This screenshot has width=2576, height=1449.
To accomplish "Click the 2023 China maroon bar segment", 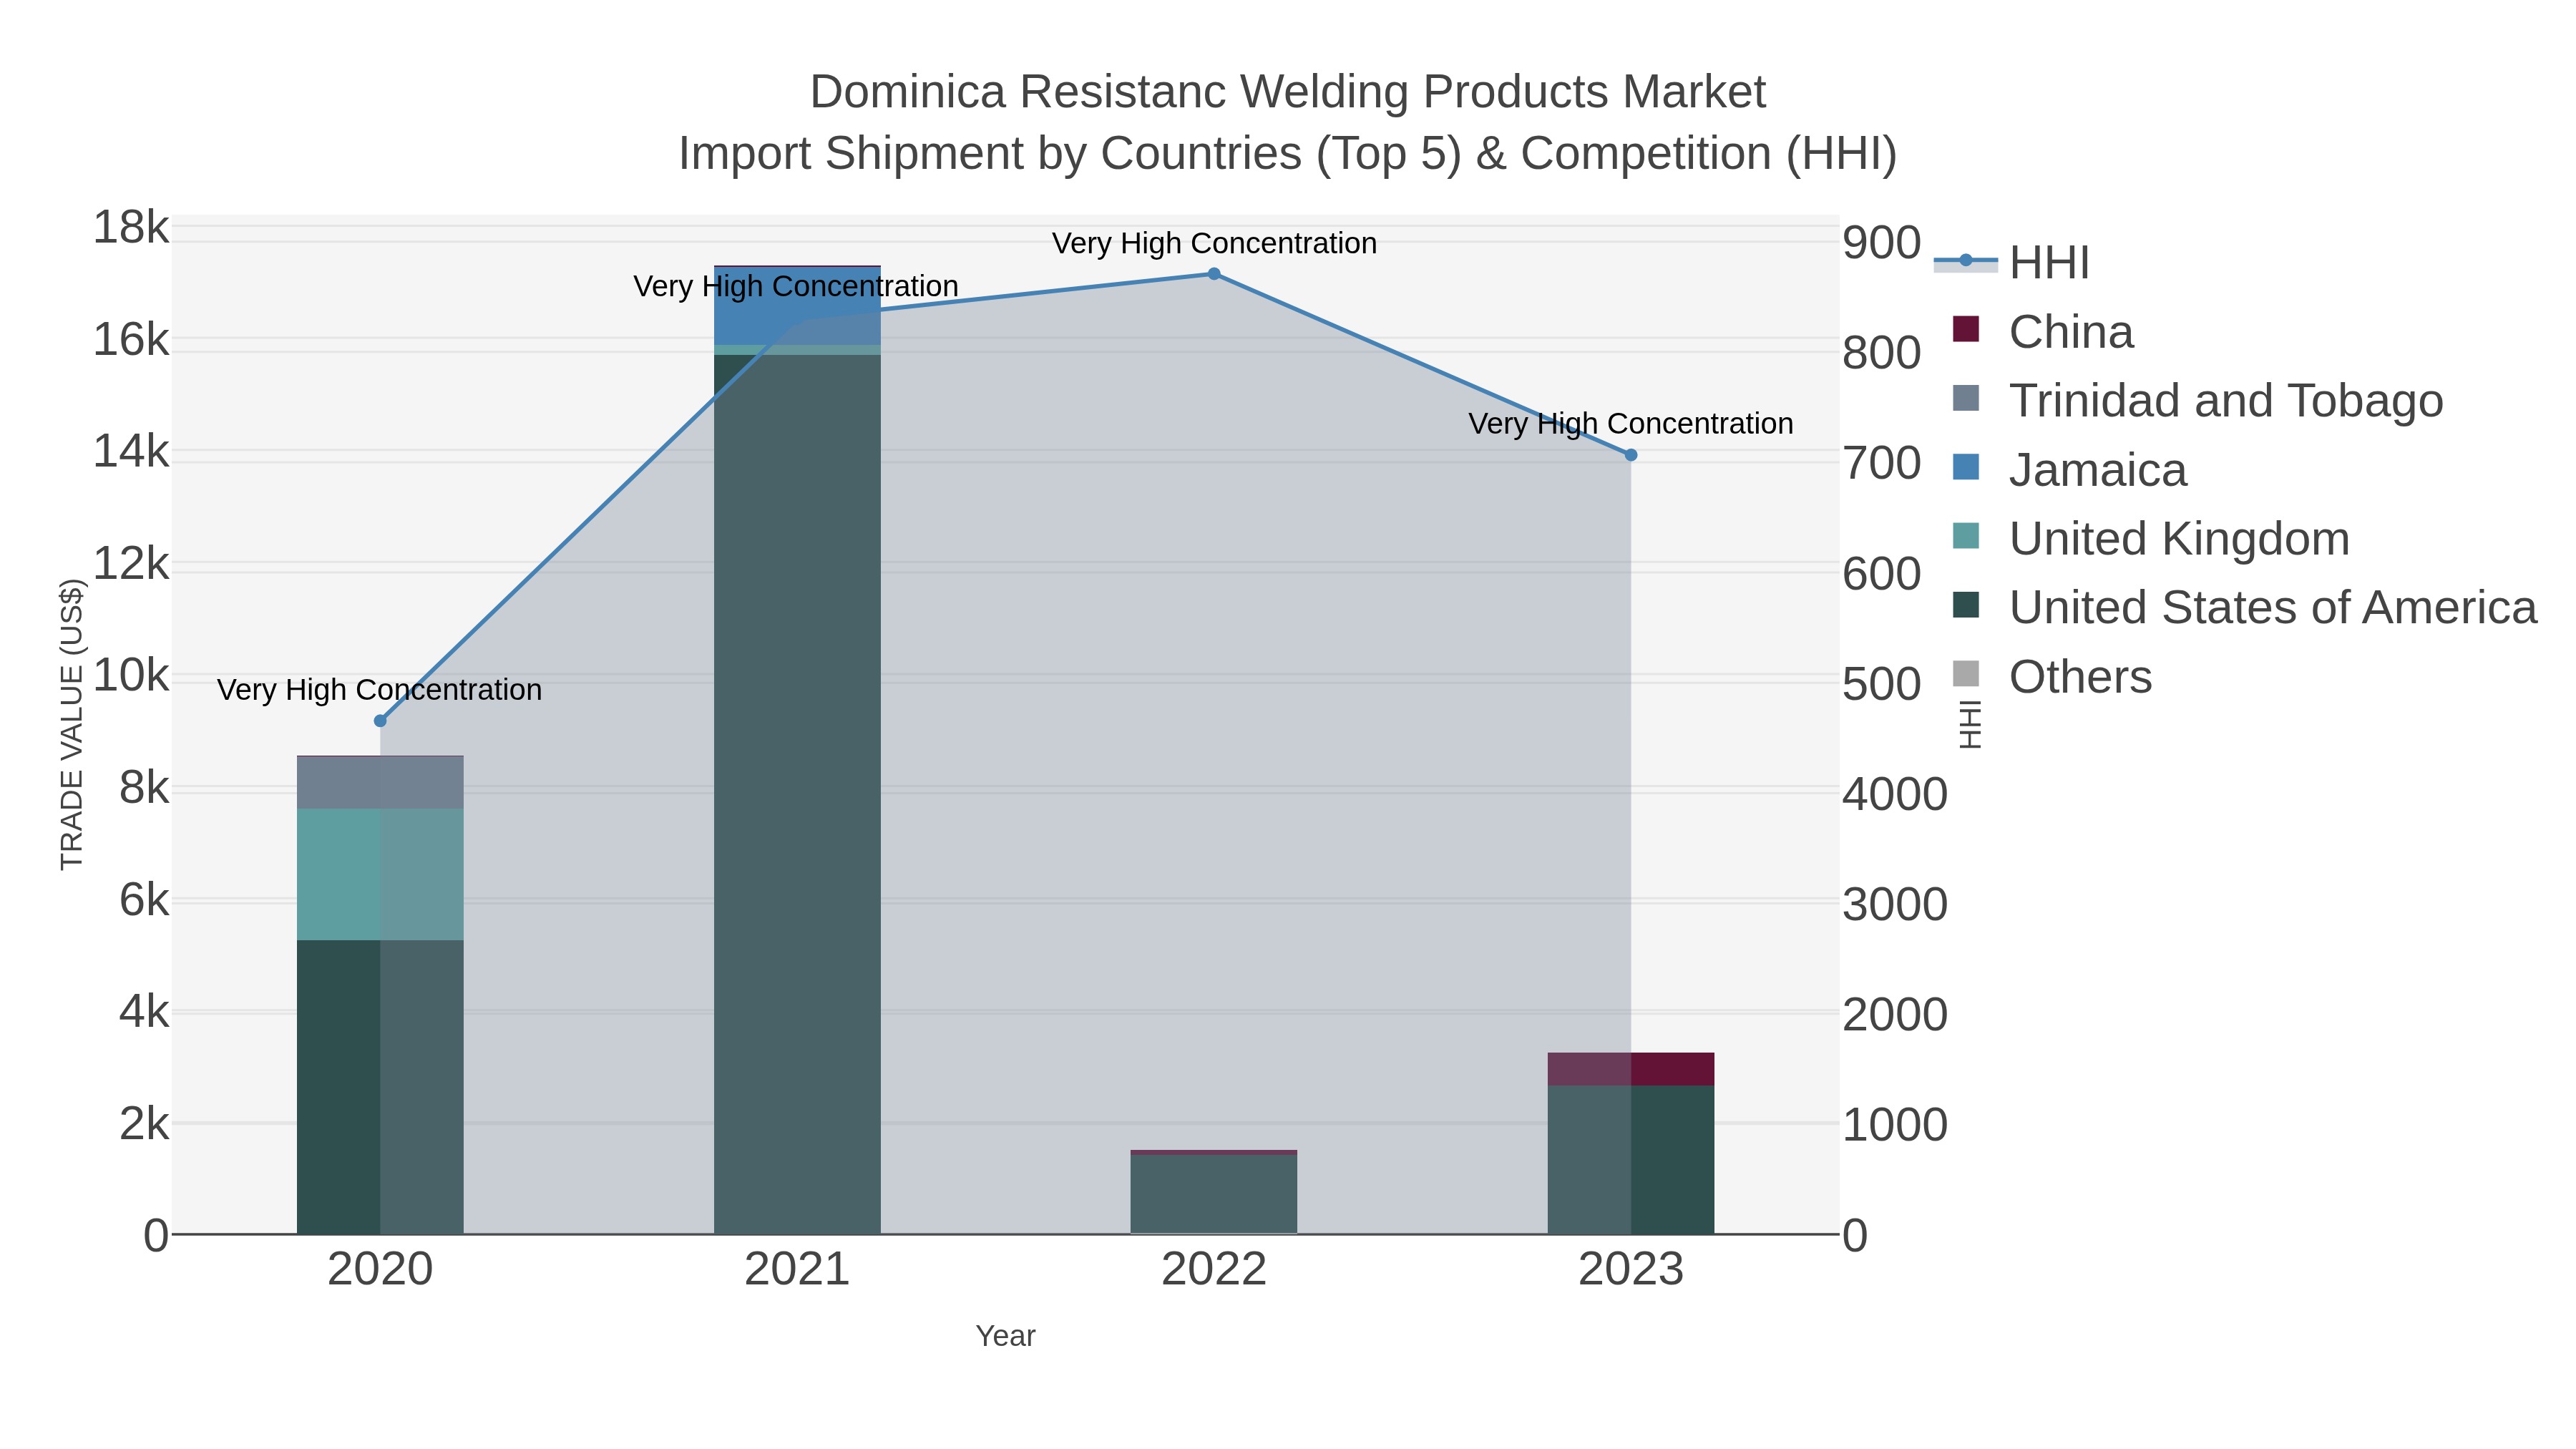I will (1631, 1069).
